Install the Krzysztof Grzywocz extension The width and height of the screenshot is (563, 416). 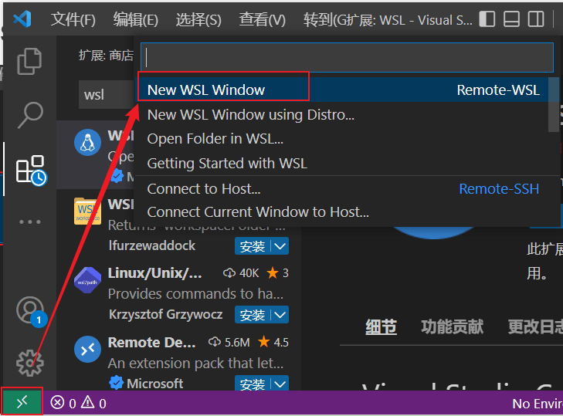(253, 315)
